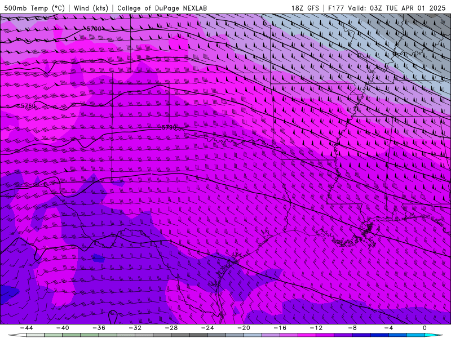Screen dimensions: 451x338
Task: Click the 'TUE APR 01 2025' valid date
Action: [415, 8]
